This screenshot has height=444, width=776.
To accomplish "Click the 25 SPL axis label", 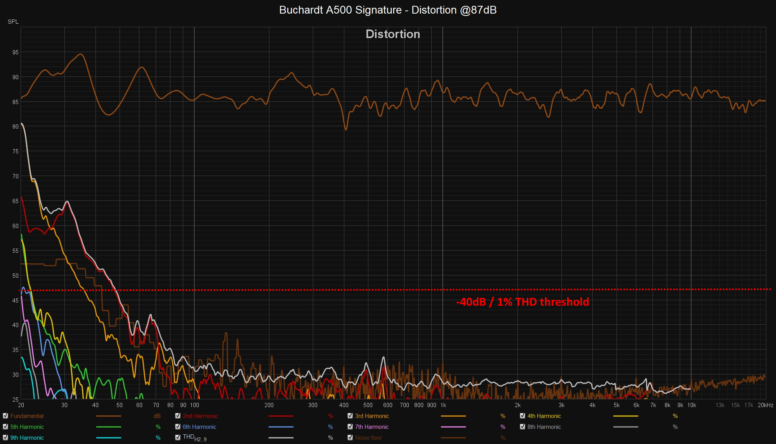I will [x=16, y=399].
